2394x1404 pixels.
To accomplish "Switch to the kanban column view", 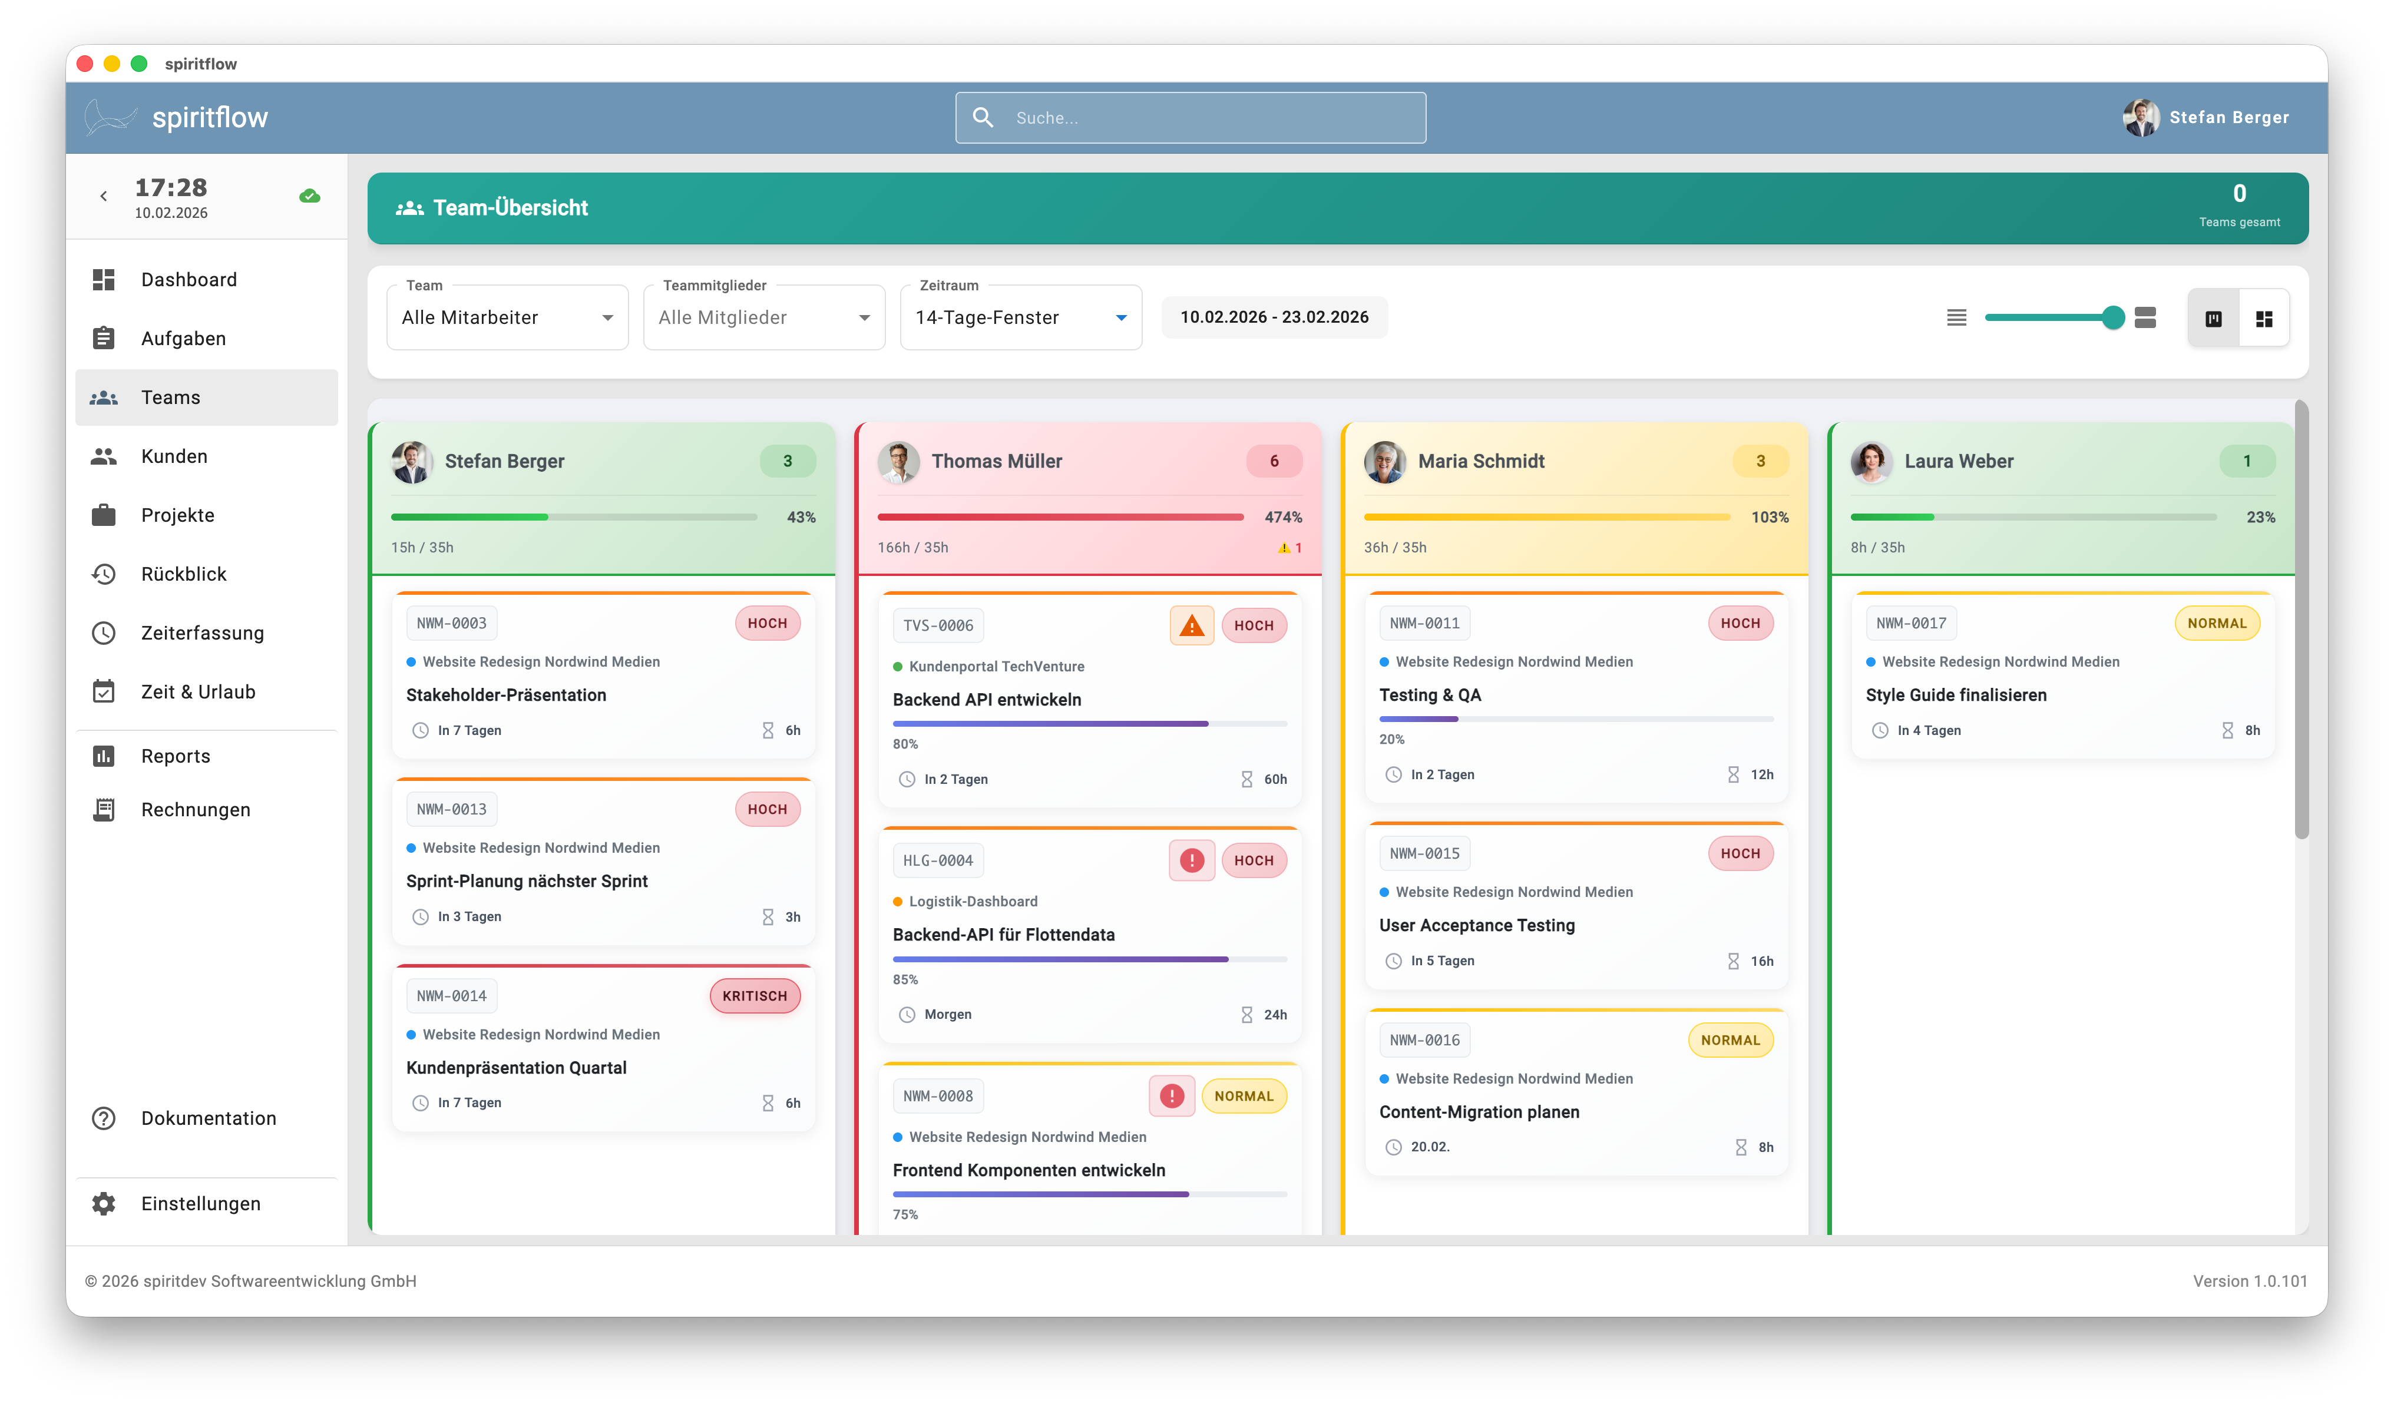I will click(x=2214, y=319).
